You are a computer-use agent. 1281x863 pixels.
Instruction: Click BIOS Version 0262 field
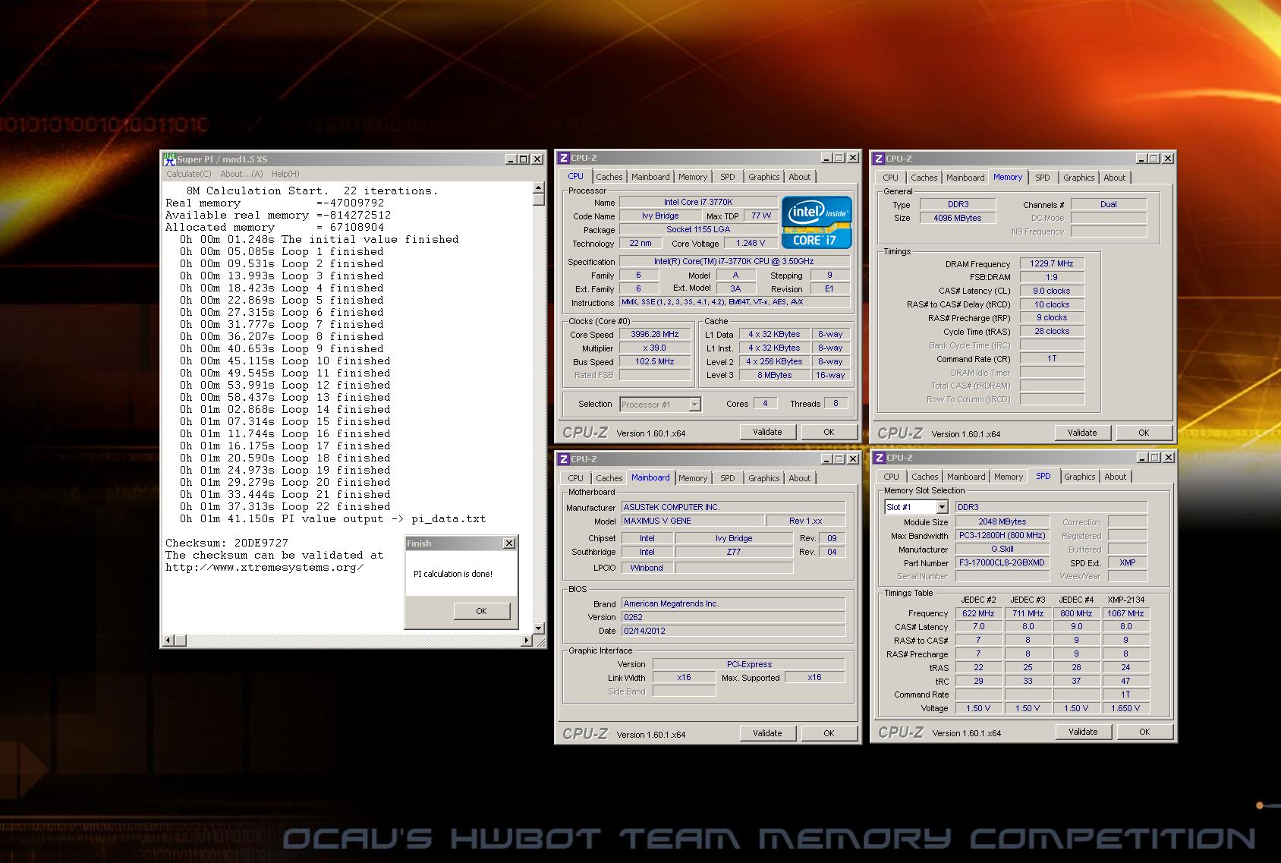[x=733, y=617]
